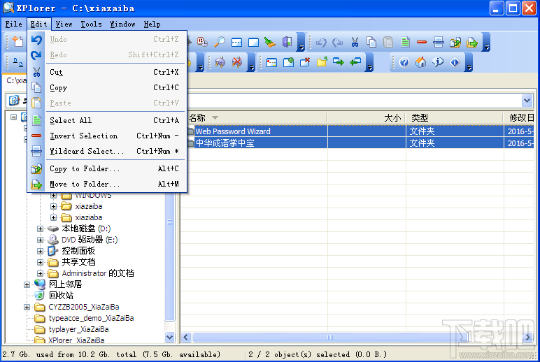
Task: Expand the WINDOWS folder tree node
Action: point(53,195)
